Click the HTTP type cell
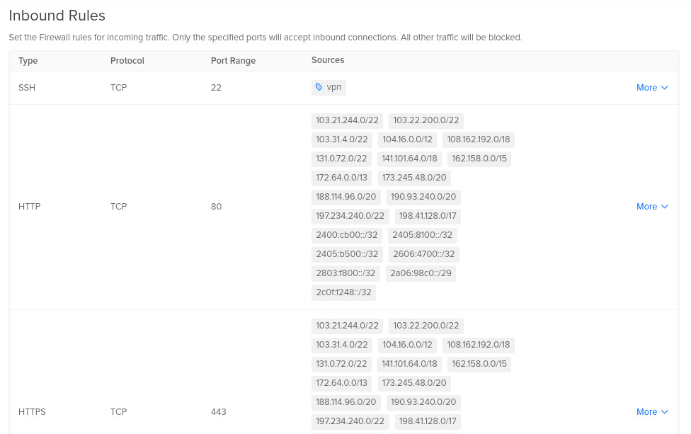691x434 pixels. click(x=30, y=207)
